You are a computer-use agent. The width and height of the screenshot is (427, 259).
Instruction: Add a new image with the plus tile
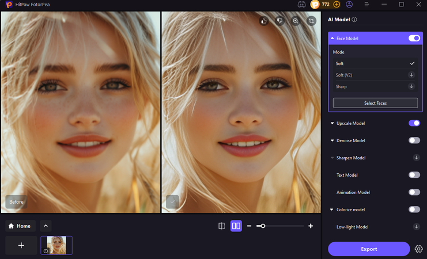(x=21, y=245)
